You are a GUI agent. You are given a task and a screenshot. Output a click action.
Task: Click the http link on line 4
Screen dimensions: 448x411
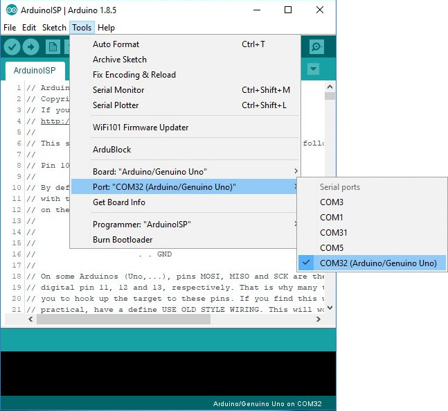(x=55, y=121)
